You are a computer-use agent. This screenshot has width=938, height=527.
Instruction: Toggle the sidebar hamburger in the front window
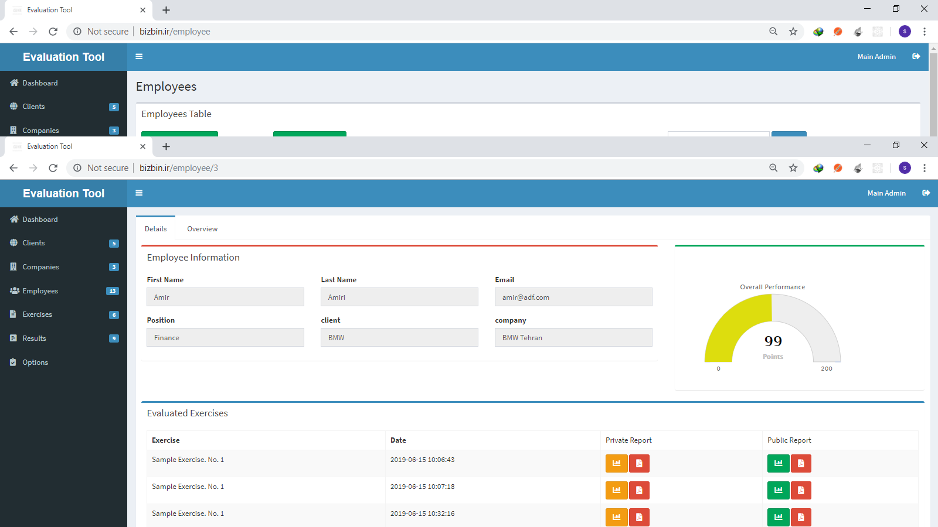139,193
